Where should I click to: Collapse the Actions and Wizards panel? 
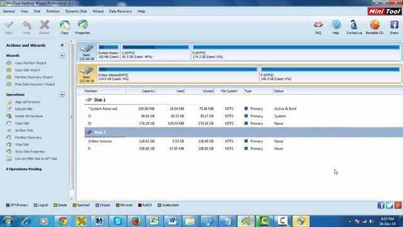tap(62, 45)
